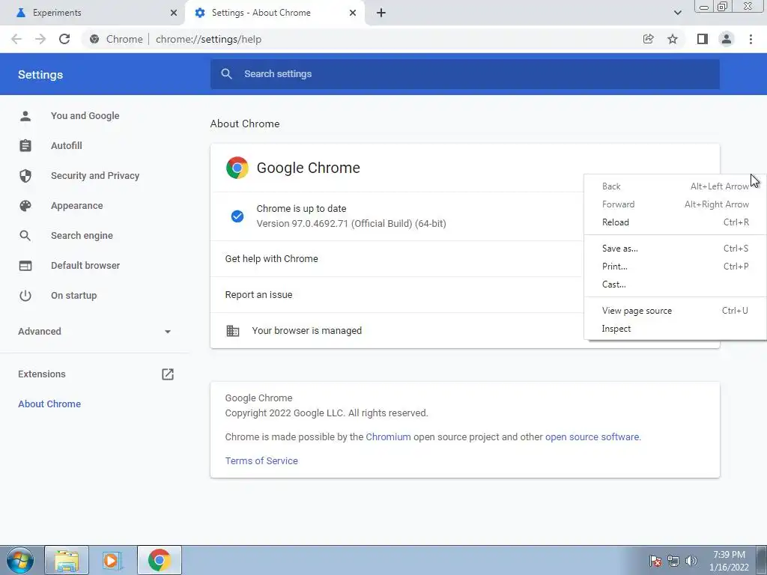Click the browser forward arrow

pos(40,39)
